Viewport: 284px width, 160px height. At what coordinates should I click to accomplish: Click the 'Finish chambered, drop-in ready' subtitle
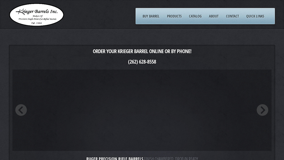click(x=171, y=158)
